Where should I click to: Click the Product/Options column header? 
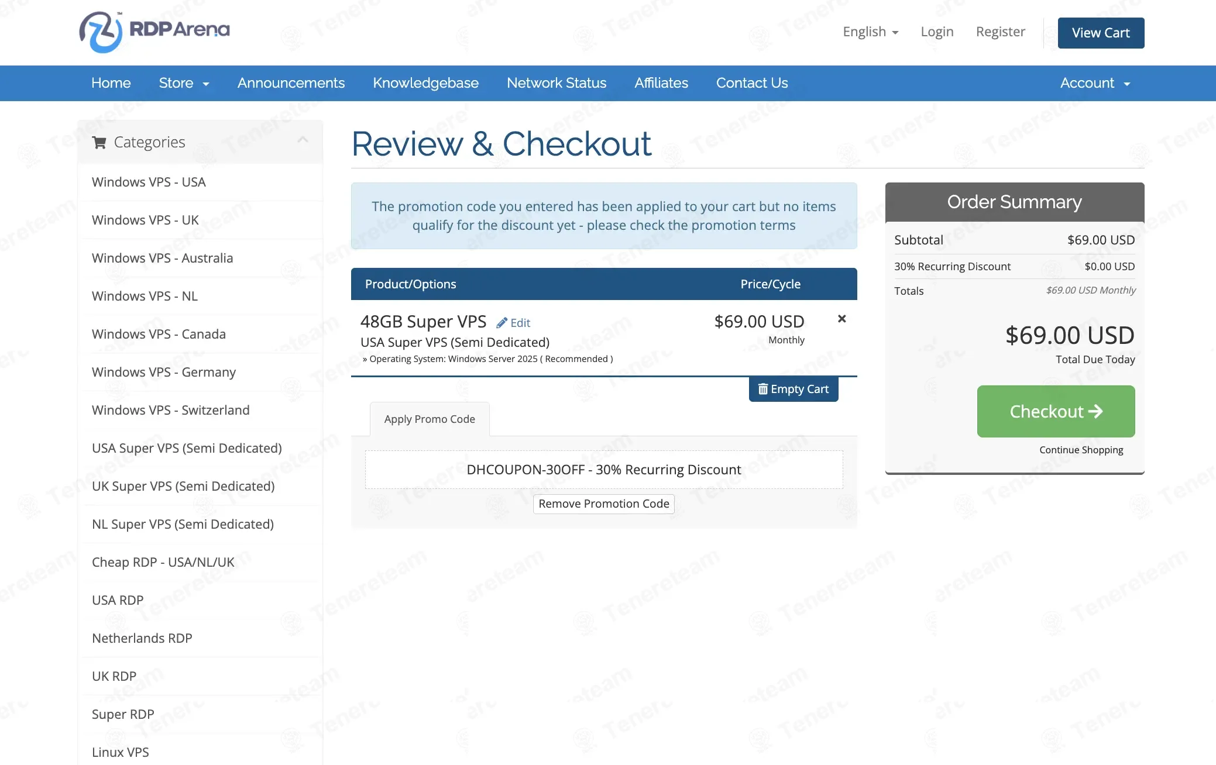[410, 284]
